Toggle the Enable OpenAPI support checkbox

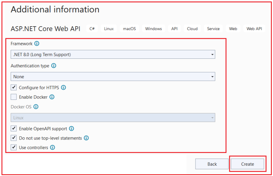[x=14, y=129]
